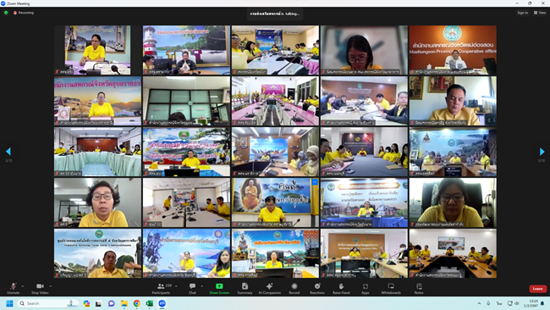Click Zoom icon in taskbar
Screen dimensions: 550x310
(x=162, y=303)
